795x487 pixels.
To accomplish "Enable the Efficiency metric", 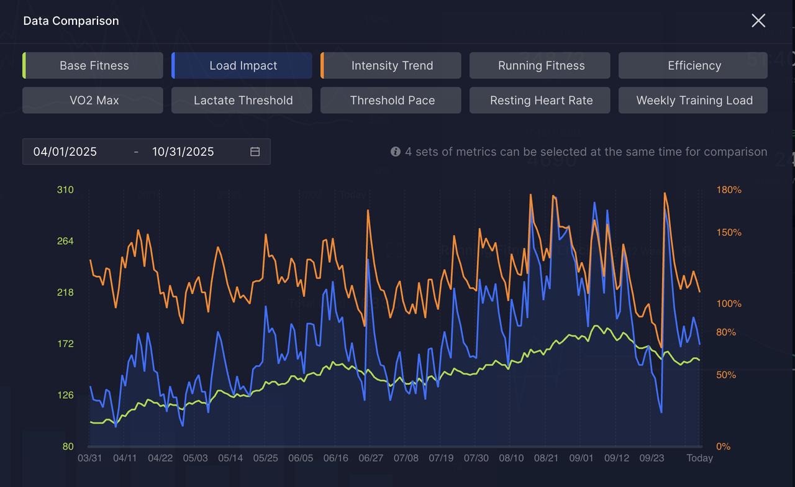I will [x=693, y=65].
